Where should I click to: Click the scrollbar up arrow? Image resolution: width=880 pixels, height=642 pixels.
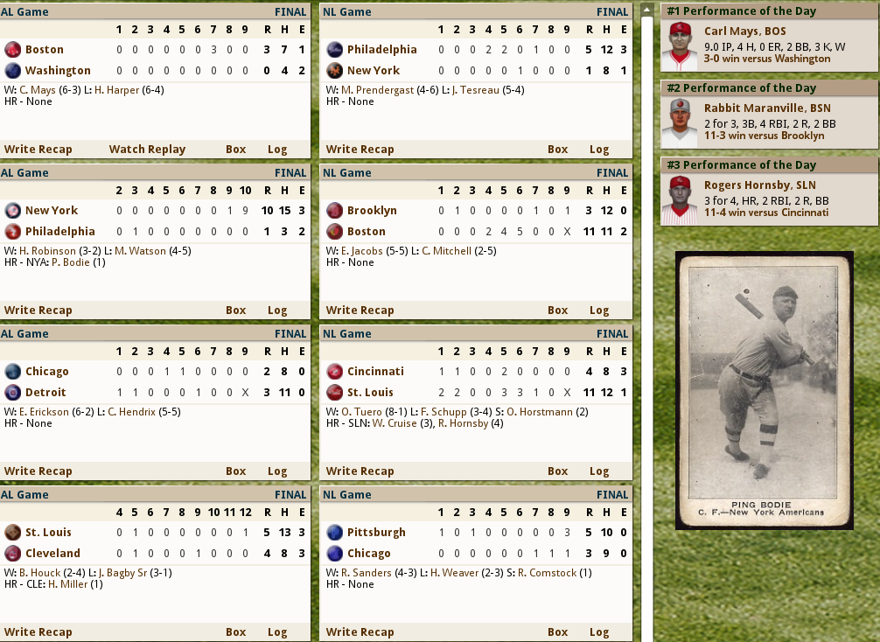coord(646,10)
